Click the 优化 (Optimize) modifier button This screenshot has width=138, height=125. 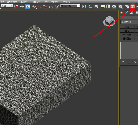coord(127,31)
